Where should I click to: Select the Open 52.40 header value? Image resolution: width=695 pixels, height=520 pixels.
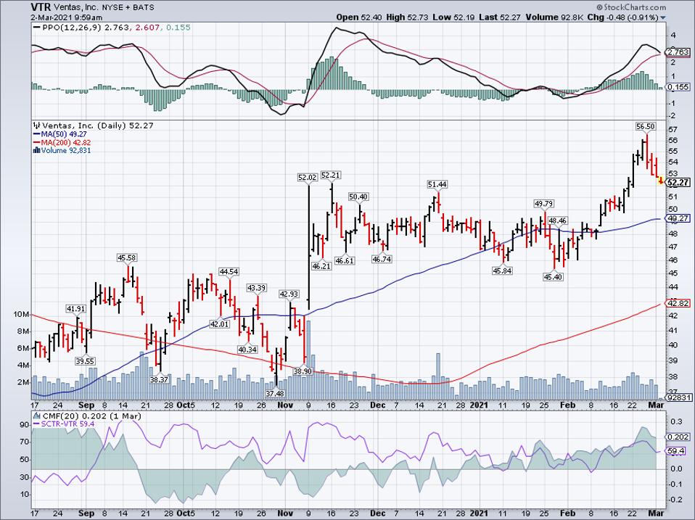(358, 17)
